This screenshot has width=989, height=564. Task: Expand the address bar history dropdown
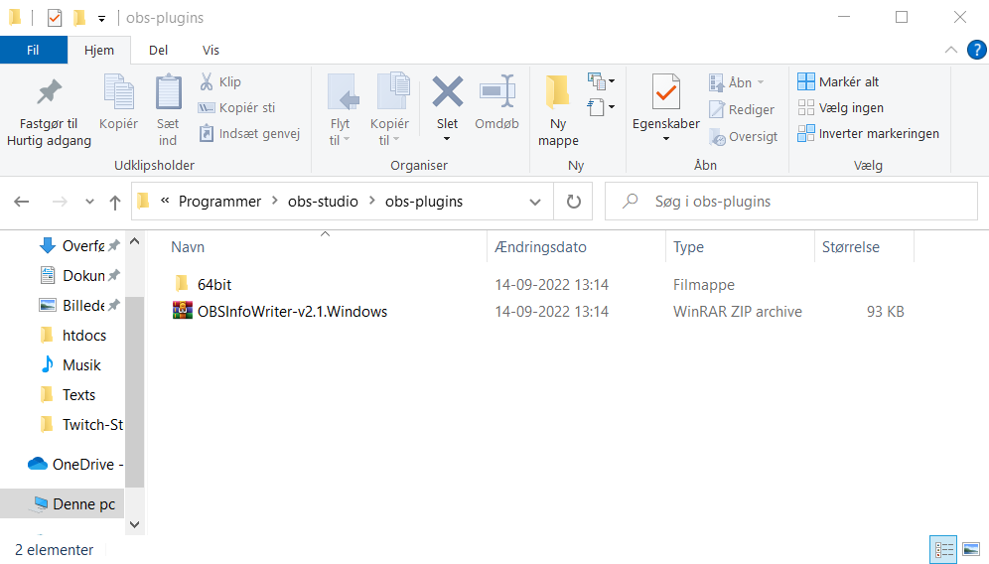point(535,202)
